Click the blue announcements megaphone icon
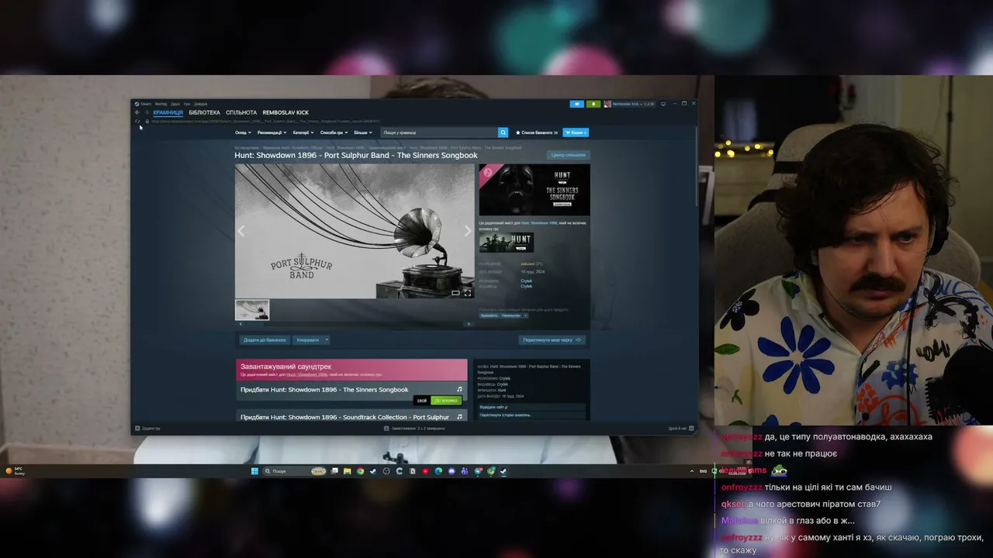 (x=577, y=104)
